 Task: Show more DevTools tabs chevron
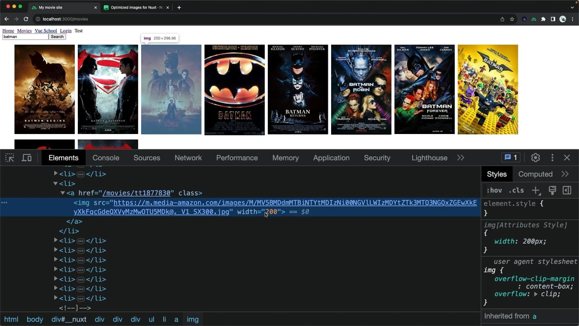[x=460, y=158]
